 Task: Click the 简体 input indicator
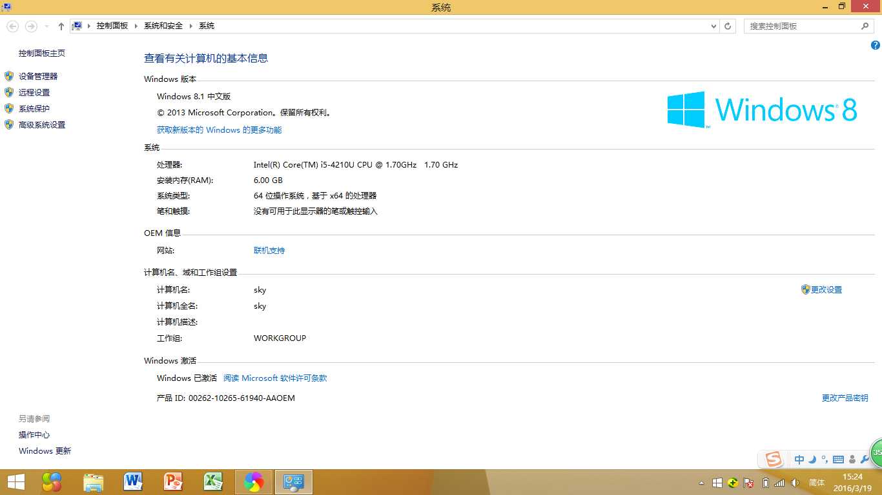point(817,483)
